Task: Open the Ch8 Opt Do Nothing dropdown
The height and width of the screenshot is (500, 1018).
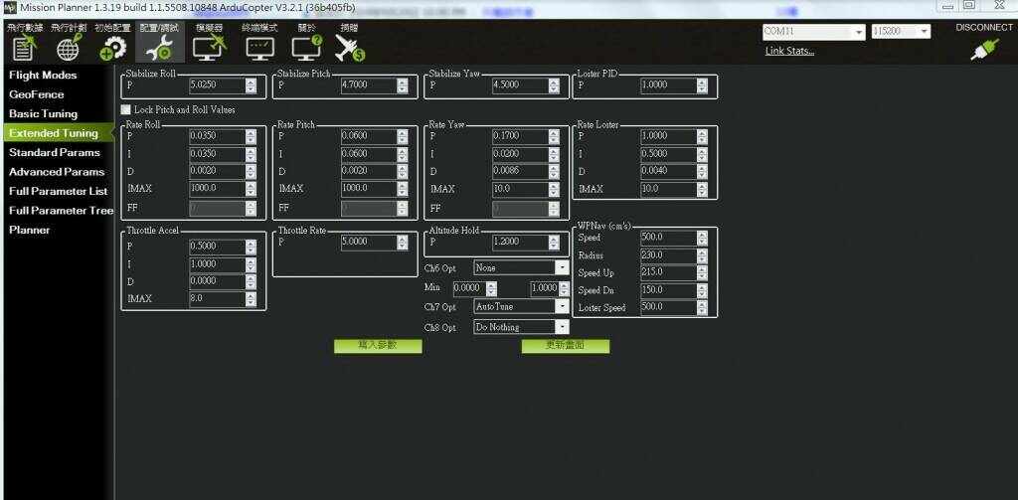Action: pyautogui.click(x=562, y=327)
